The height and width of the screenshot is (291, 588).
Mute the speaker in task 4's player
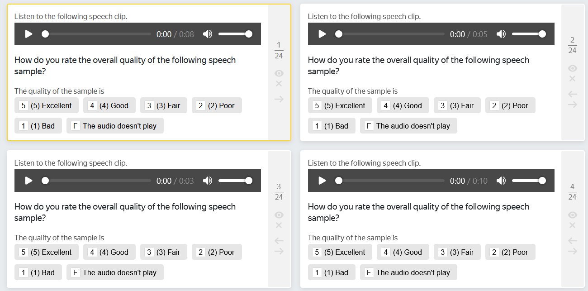(x=501, y=181)
